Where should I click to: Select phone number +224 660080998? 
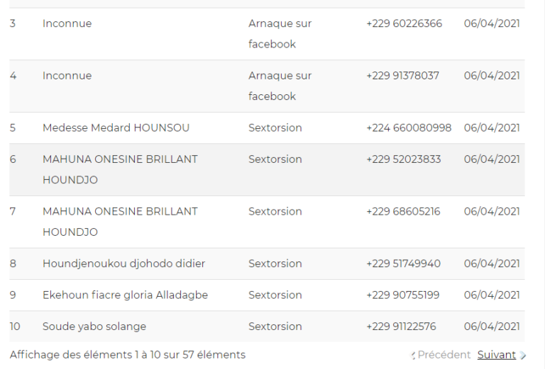tap(409, 128)
